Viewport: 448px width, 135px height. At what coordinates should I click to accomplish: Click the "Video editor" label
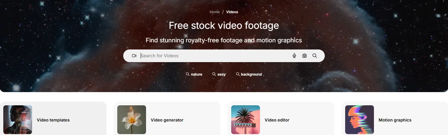coord(277,120)
